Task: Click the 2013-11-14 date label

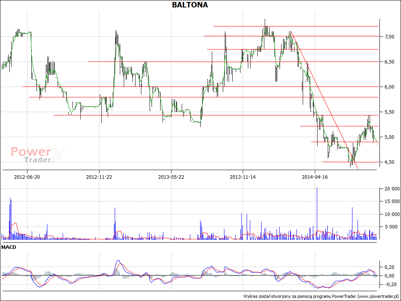Action: click(x=243, y=177)
